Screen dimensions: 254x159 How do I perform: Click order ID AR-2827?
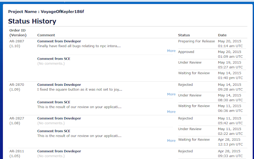(x=16, y=118)
